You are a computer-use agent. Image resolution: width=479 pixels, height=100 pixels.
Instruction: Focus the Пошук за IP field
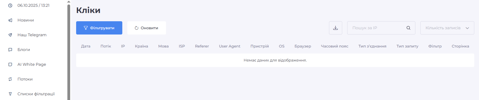pyautogui.click(x=377, y=28)
